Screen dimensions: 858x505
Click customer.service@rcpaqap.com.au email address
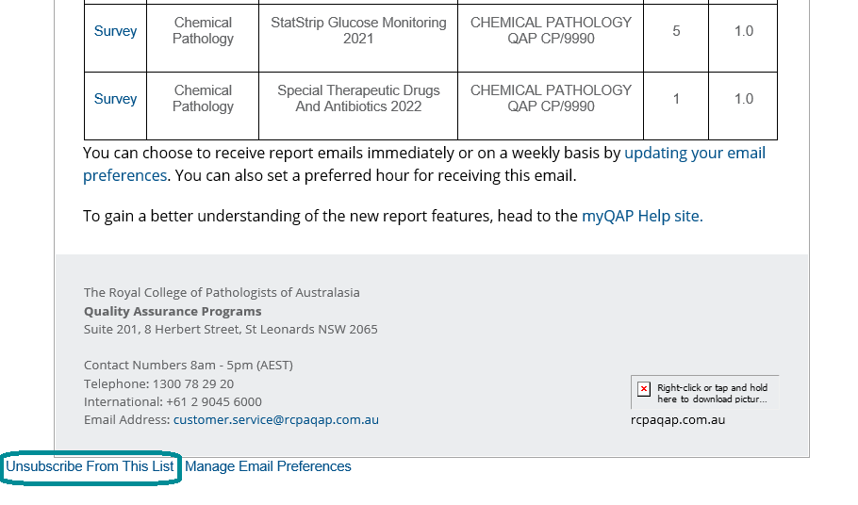275,420
